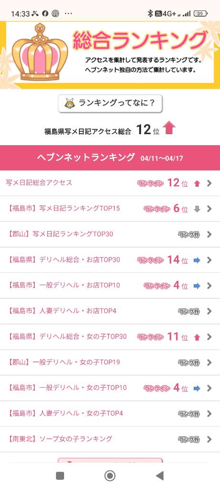The height and width of the screenshot is (489, 220).
Task: Expand the 南東北 ソープ女の子ランキング chevron
Action: coord(209,439)
